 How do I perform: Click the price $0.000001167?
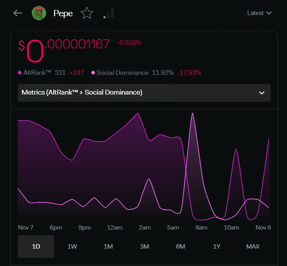64,51
